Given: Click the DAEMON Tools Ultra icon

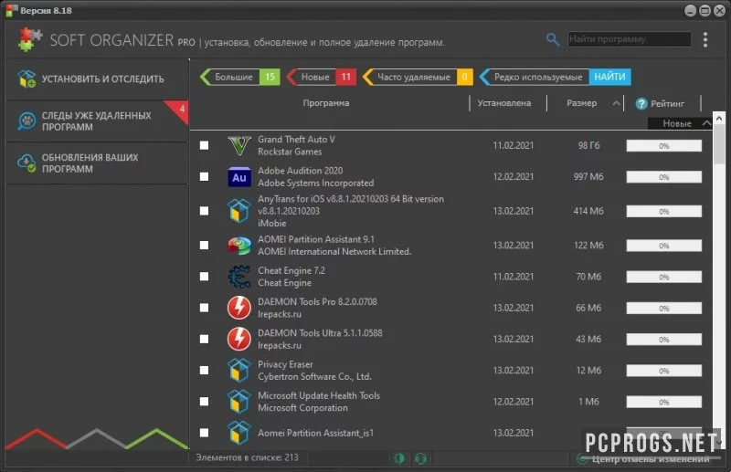Looking at the screenshot, I should click(x=239, y=340).
